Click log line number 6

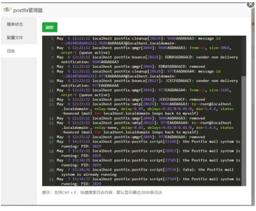(52, 48)
